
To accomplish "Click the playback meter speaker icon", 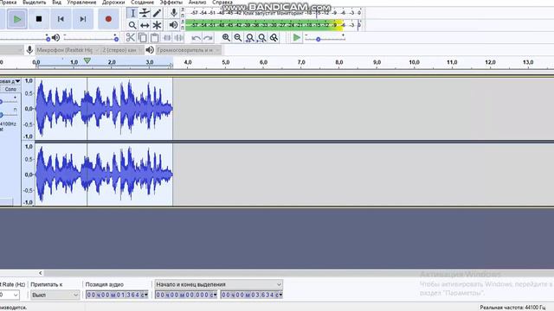I will tap(173, 25).
